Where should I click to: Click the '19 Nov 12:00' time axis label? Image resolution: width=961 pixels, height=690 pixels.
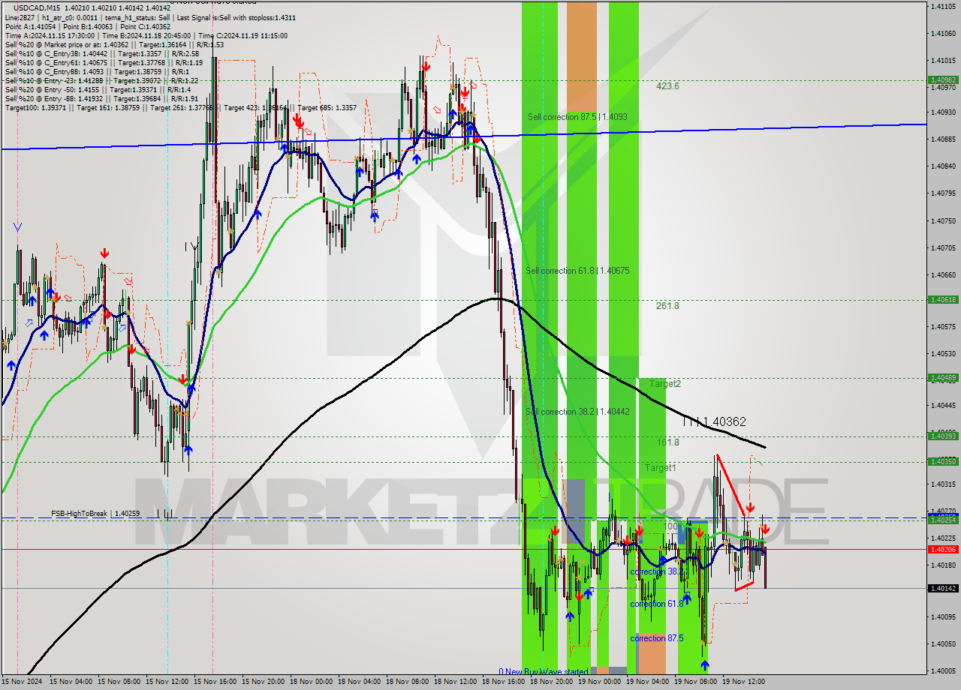click(x=744, y=682)
